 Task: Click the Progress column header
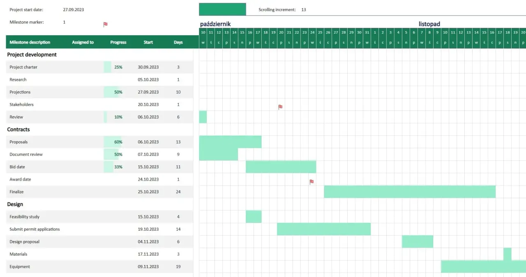point(118,42)
